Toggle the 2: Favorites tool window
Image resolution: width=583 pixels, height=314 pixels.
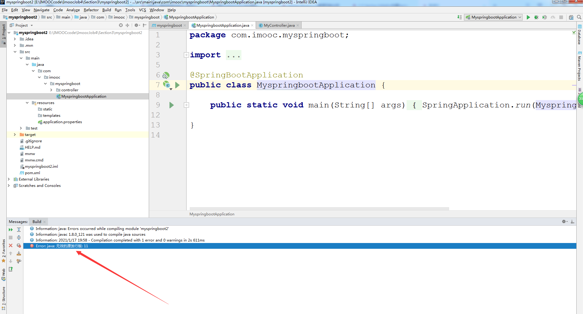pyautogui.click(x=4, y=251)
